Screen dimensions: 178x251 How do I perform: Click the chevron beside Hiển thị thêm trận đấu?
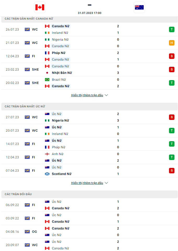pos(106,95)
